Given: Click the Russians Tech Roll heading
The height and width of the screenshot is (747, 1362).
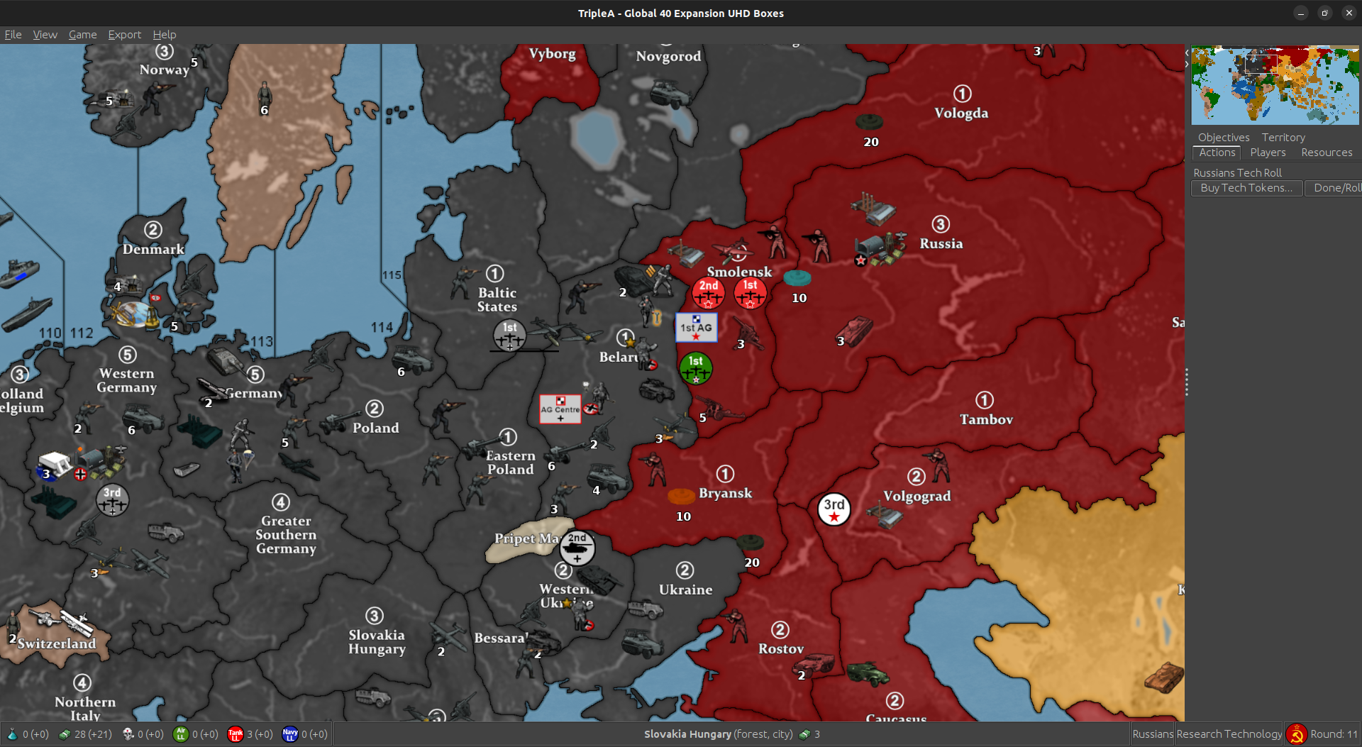Looking at the screenshot, I should pyautogui.click(x=1237, y=172).
